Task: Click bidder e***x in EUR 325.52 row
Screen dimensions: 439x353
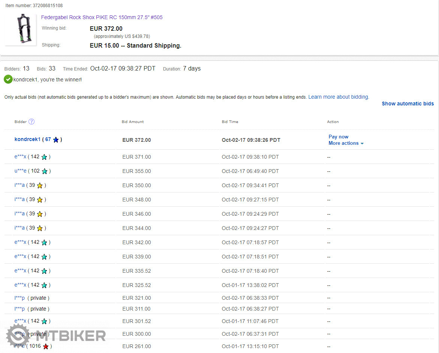Action: [x=20, y=285]
